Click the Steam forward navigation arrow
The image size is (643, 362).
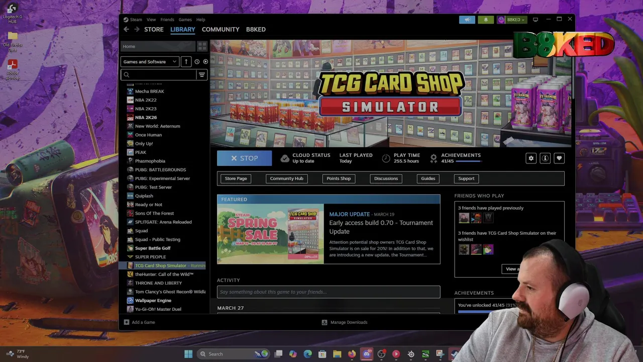coord(137,29)
